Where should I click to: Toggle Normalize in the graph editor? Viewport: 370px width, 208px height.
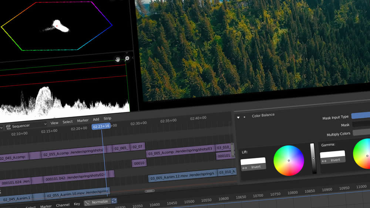pyautogui.click(x=100, y=202)
